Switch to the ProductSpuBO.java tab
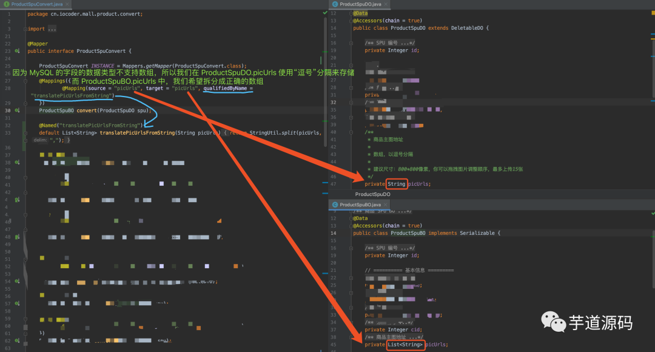Screen dimensions: 655x352 click(x=360, y=205)
